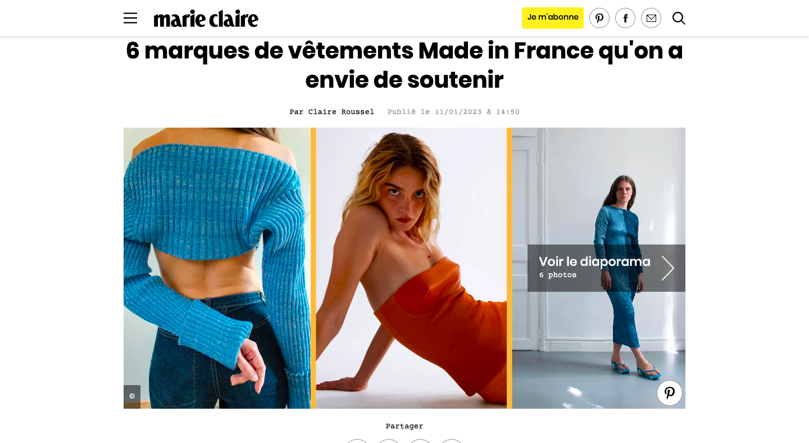Screen dimensions: 809x443
Task: Click the leftmost share circle under Partager
Action: click(357, 441)
